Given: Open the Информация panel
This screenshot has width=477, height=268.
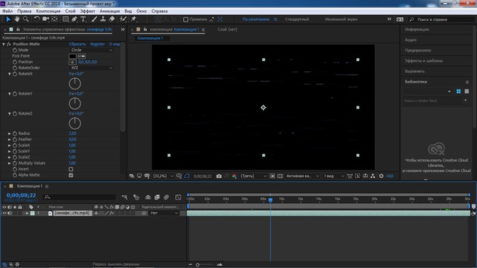Looking at the screenshot, I should point(417,30).
